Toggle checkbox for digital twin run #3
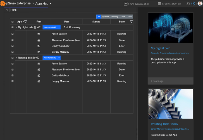The height and width of the screenshot is (140, 203). pos(13,46)
